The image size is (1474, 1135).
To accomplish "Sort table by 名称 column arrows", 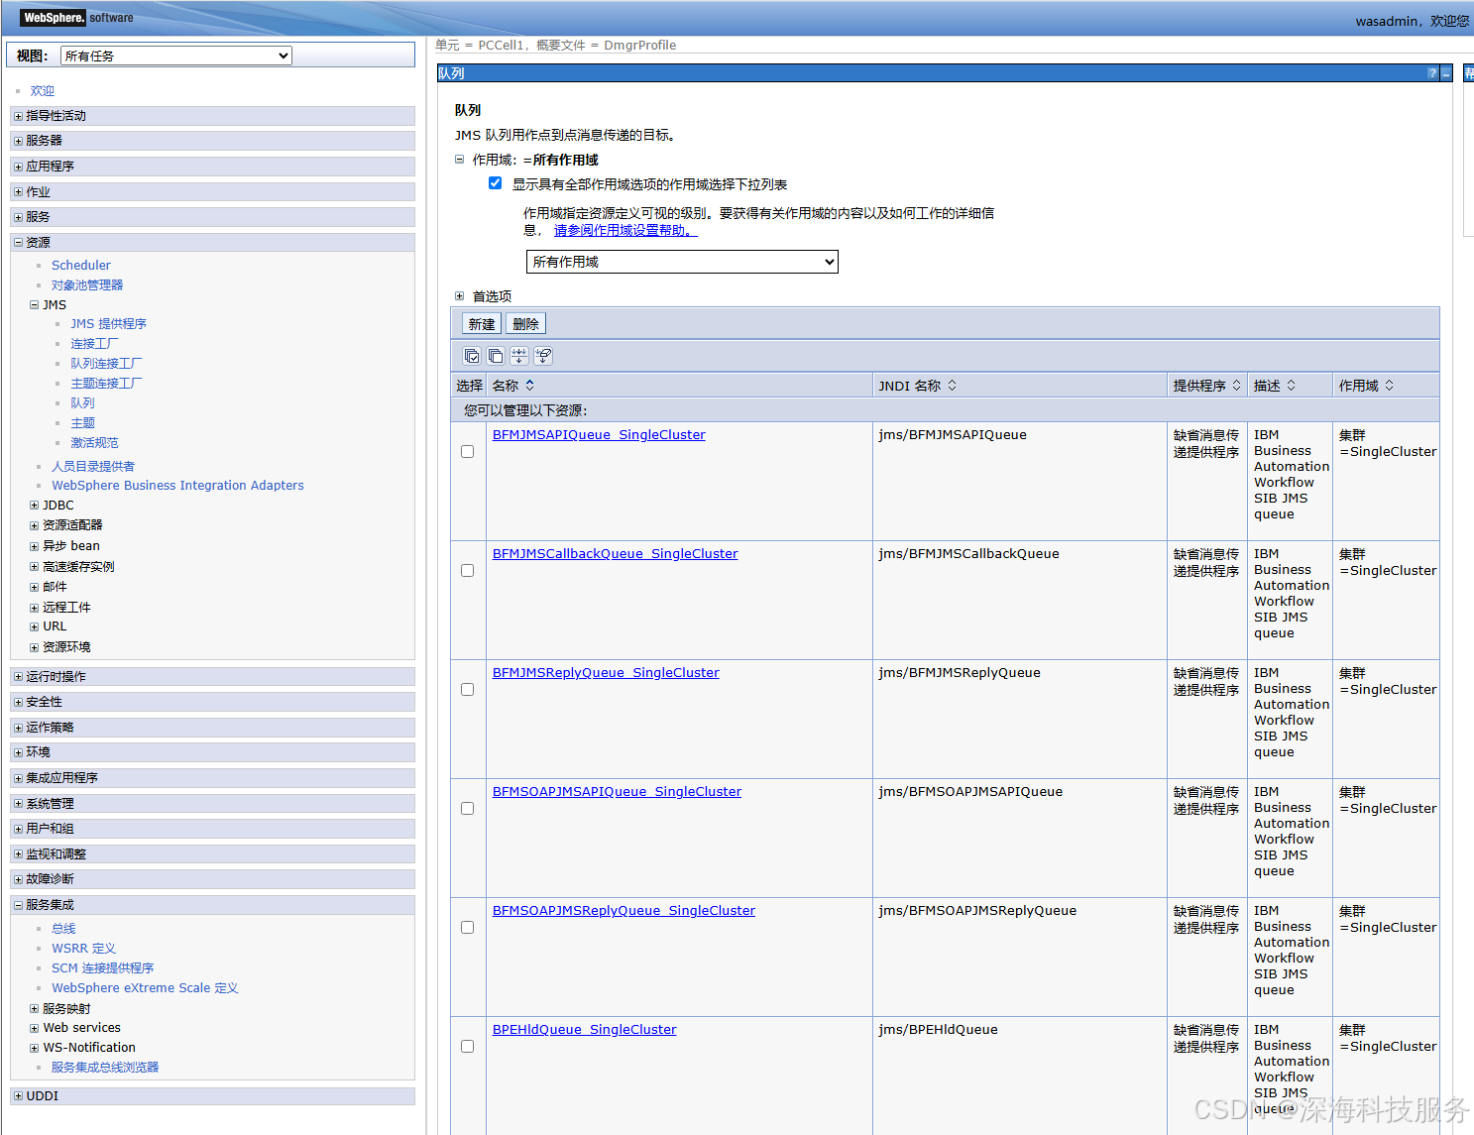I will (x=530, y=386).
